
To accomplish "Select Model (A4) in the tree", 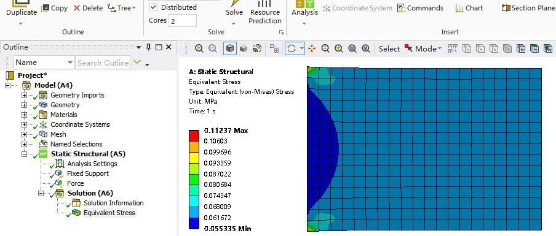I will pos(53,85).
